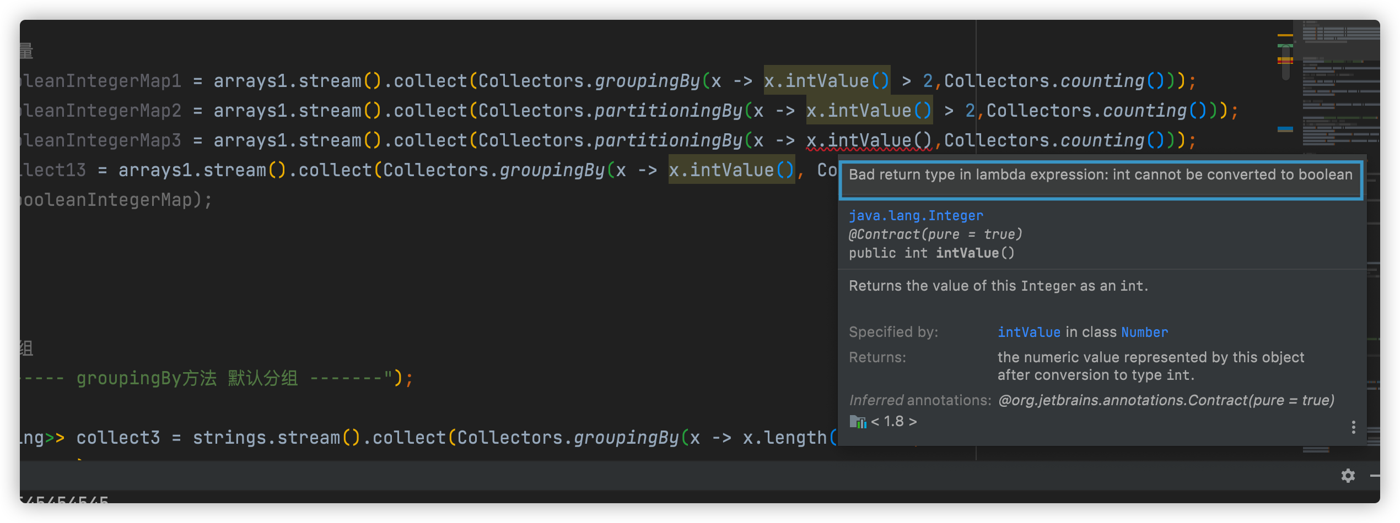This screenshot has width=1400, height=523.
Task: Hide the bottom tool window with minimize icon
Action: 1375,476
